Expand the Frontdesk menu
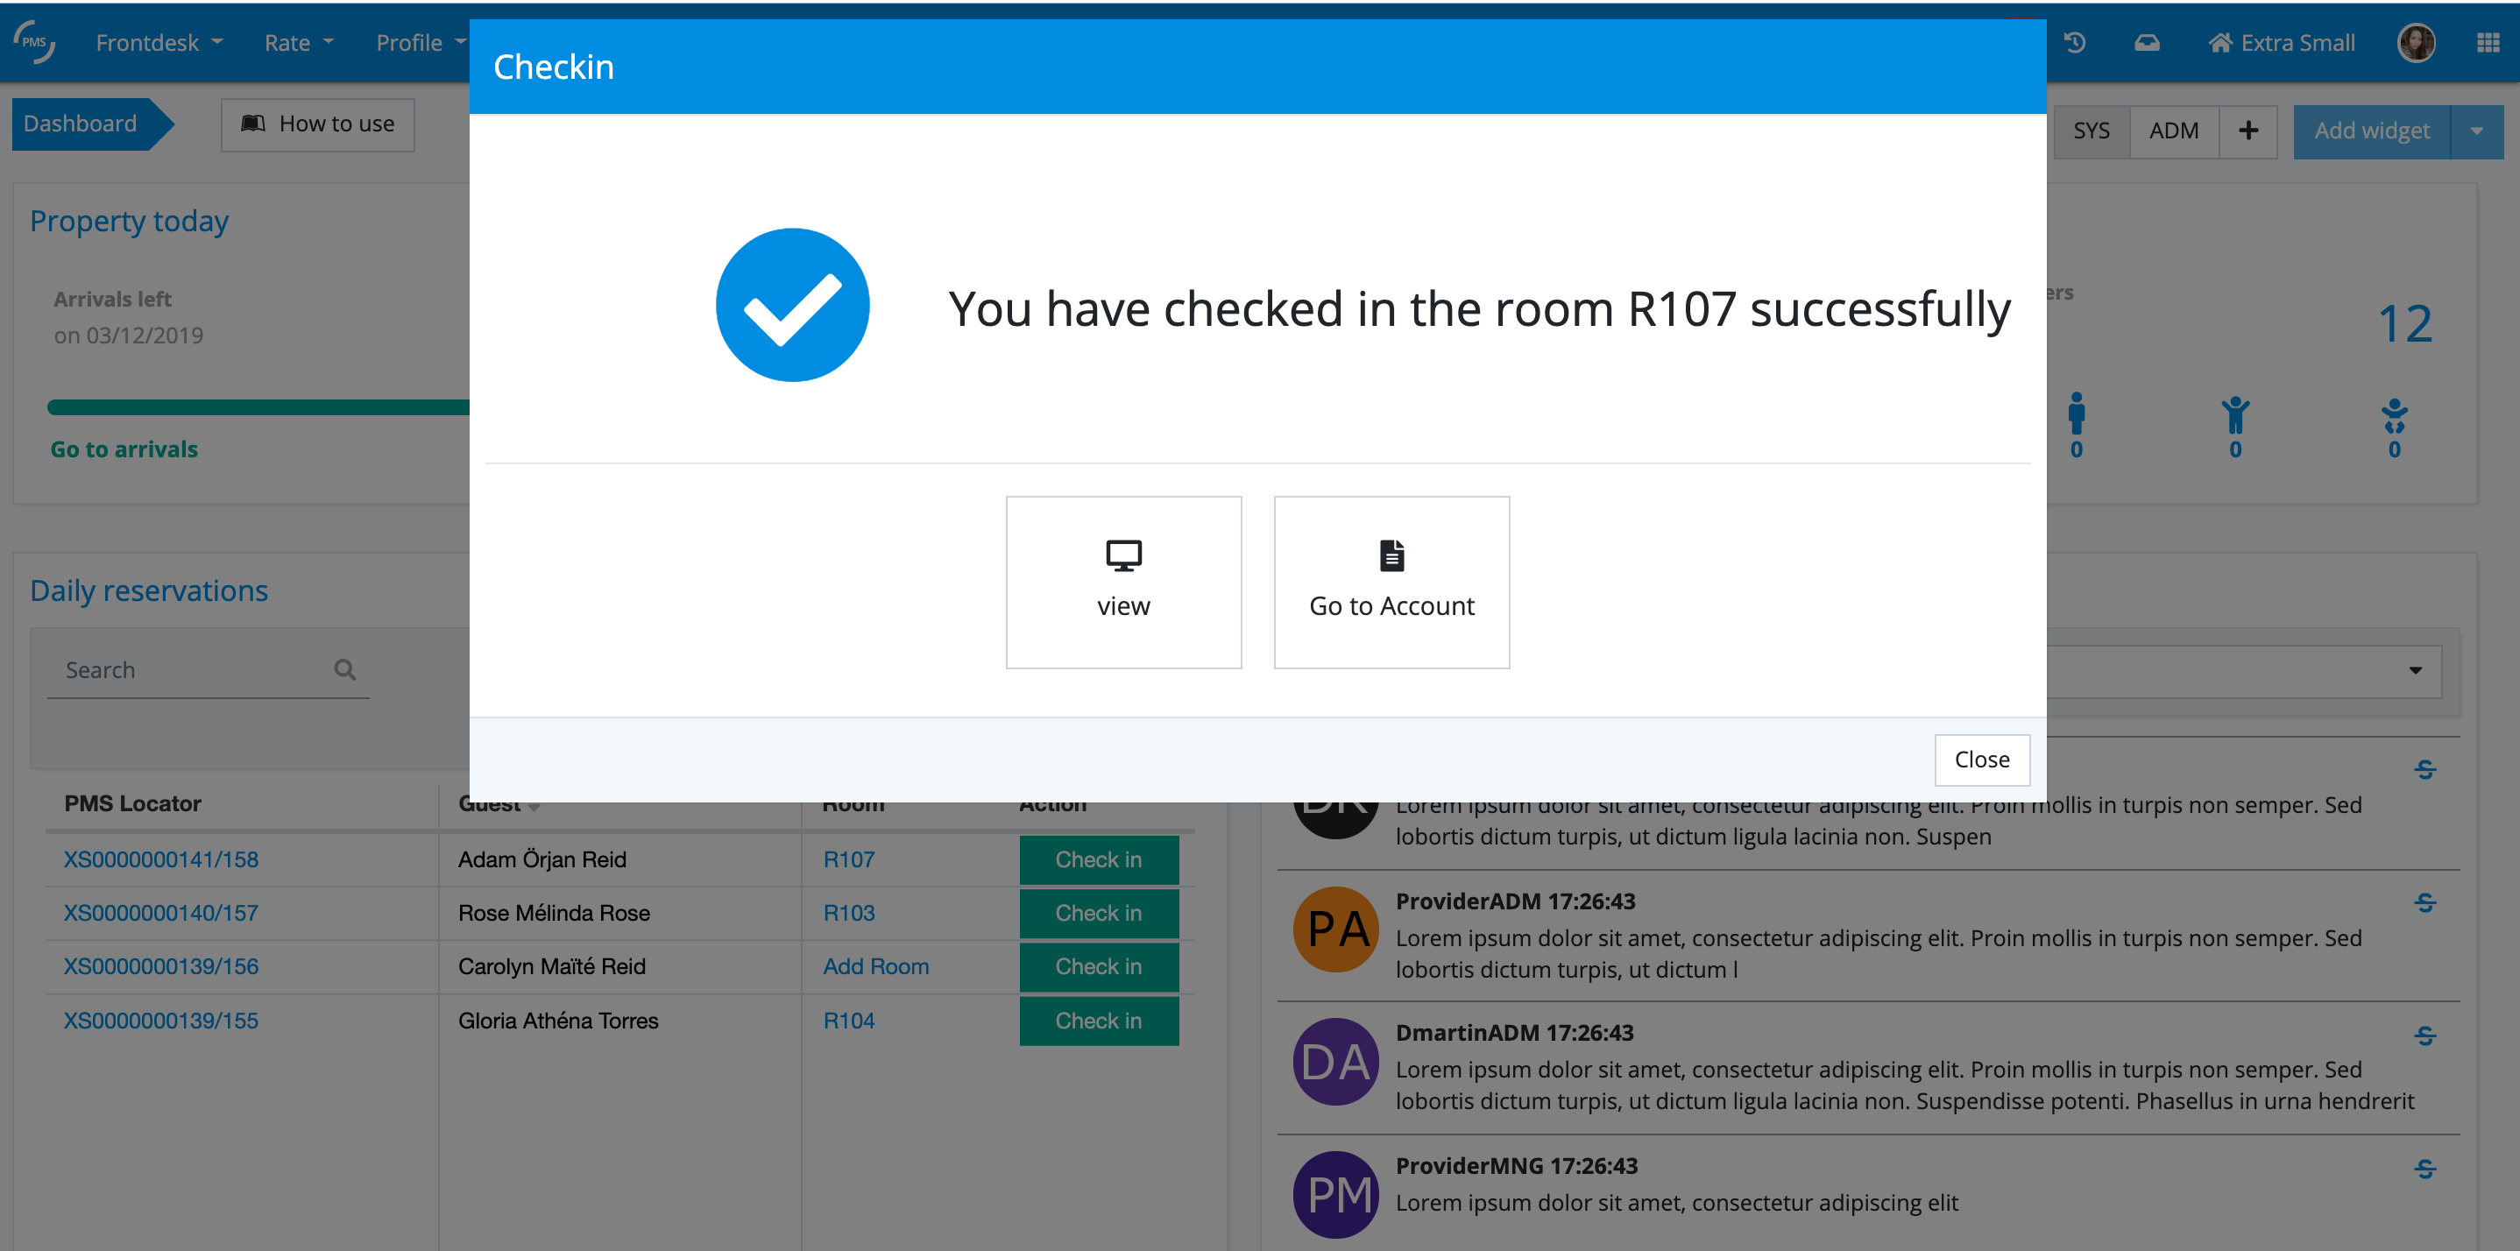The height and width of the screenshot is (1251, 2520). click(159, 43)
